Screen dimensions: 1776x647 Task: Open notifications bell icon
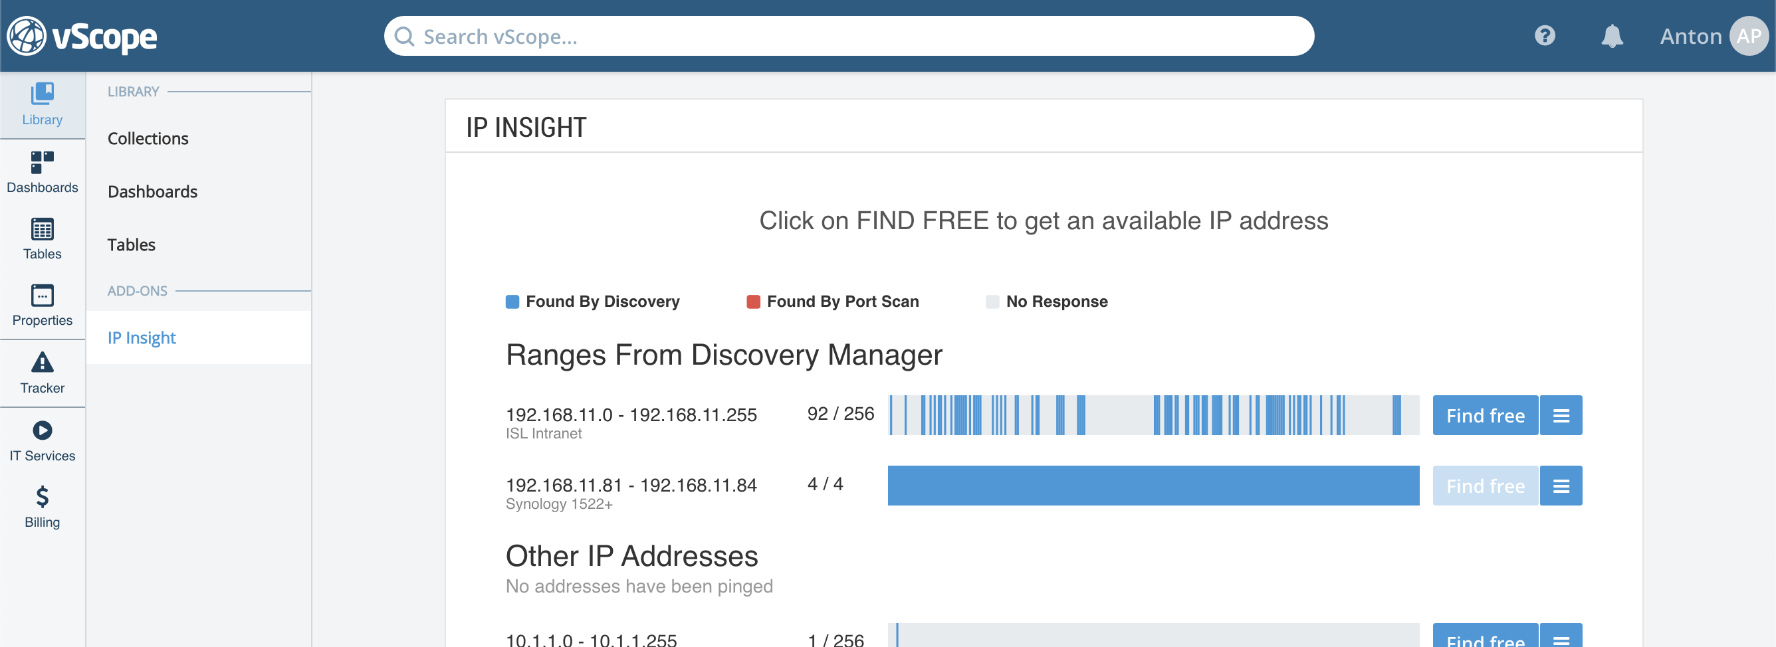tap(1611, 36)
